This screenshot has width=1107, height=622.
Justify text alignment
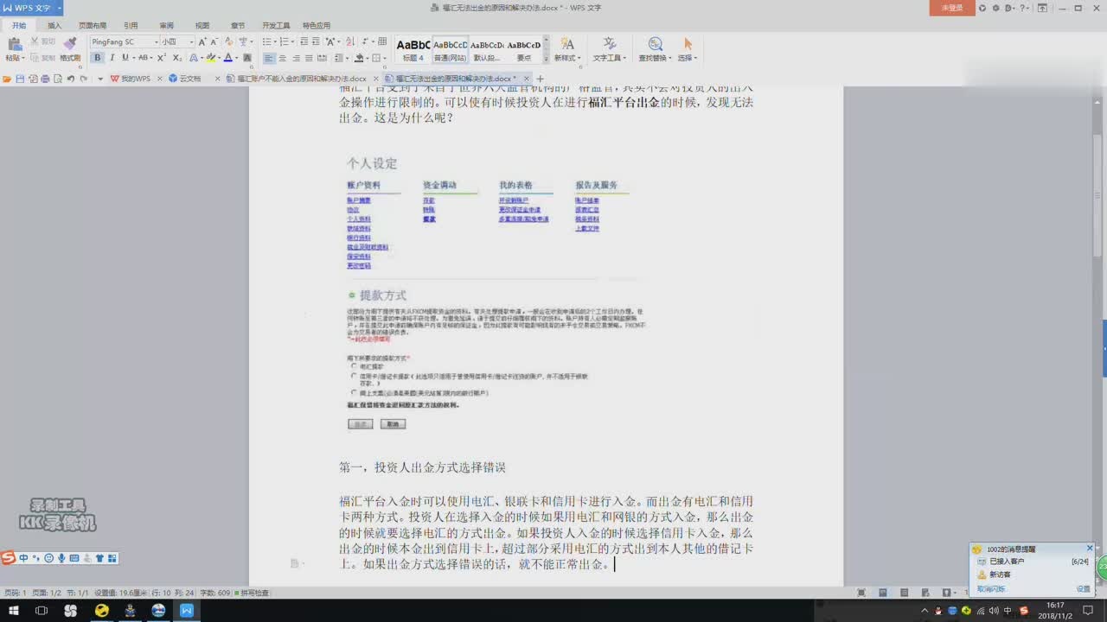pos(309,58)
